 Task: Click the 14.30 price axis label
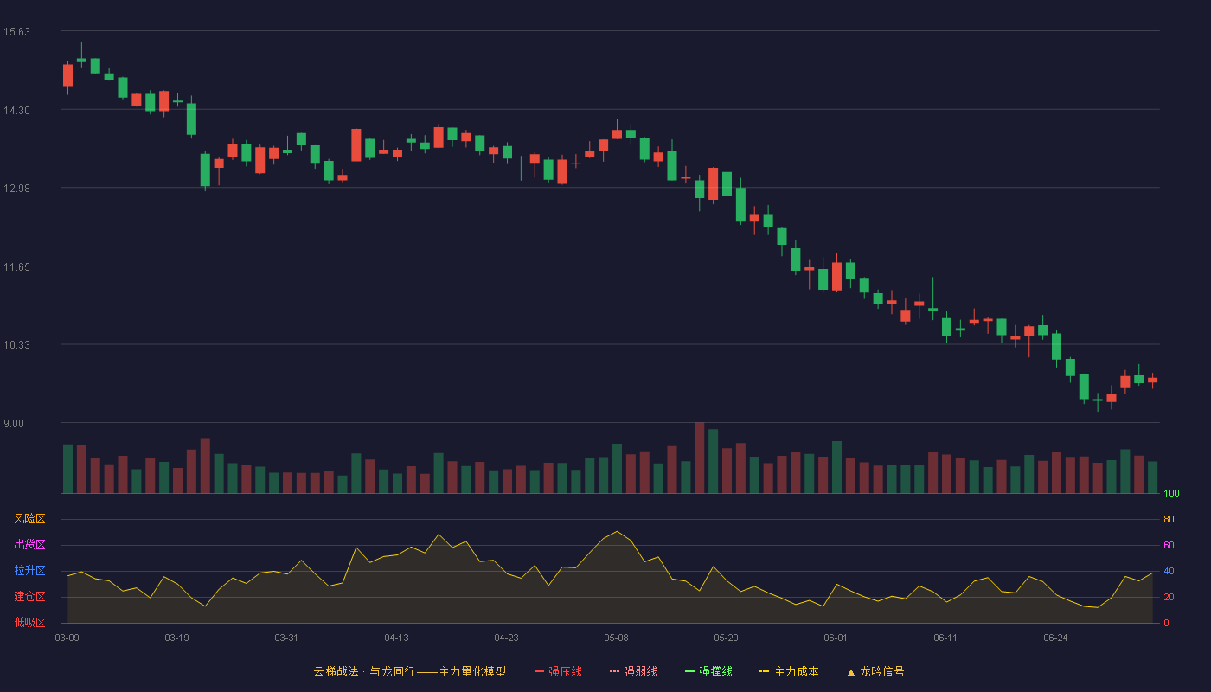click(x=16, y=111)
